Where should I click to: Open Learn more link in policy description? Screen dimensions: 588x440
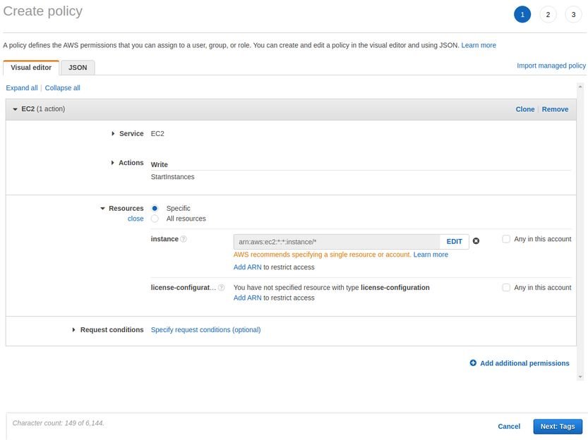point(479,45)
